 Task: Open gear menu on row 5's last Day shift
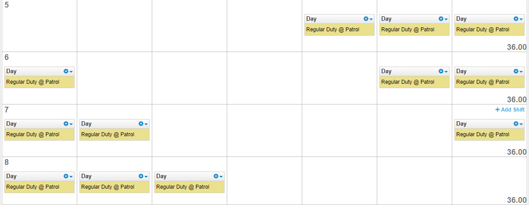coord(516,19)
